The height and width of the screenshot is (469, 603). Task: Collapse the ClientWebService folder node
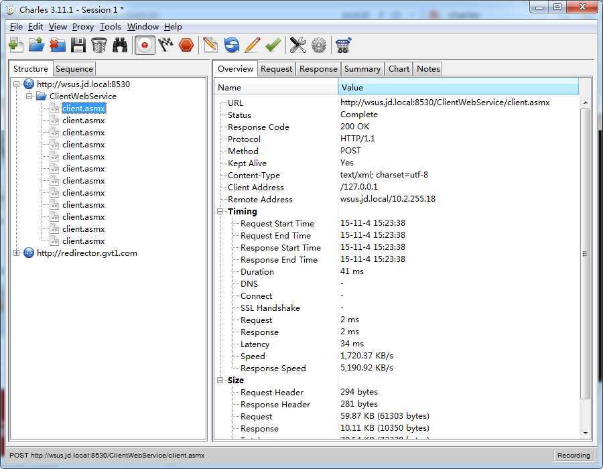click(x=29, y=96)
